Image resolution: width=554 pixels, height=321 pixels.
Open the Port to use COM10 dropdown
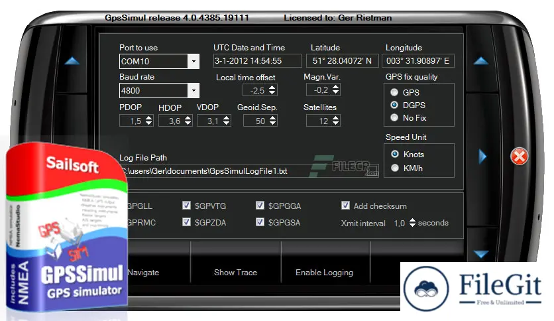(x=194, y=61)
